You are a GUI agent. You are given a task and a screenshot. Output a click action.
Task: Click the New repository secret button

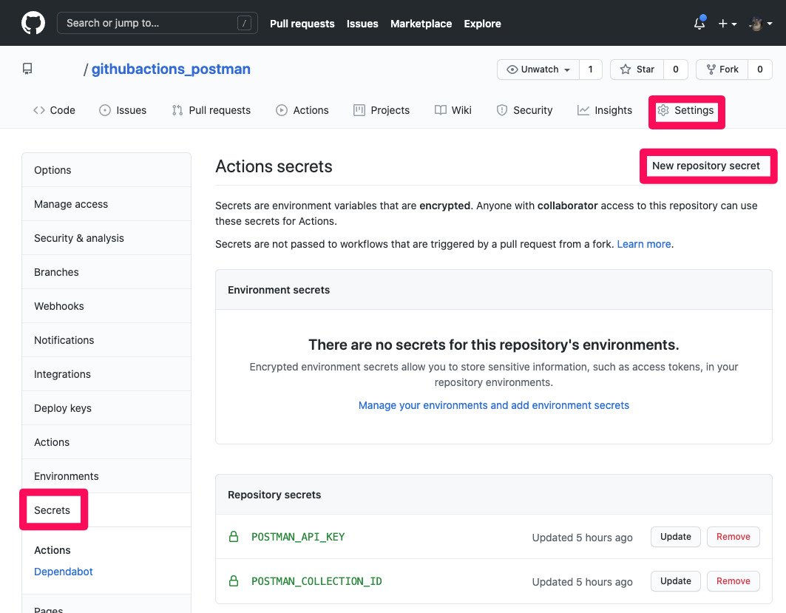click(707, 166)
